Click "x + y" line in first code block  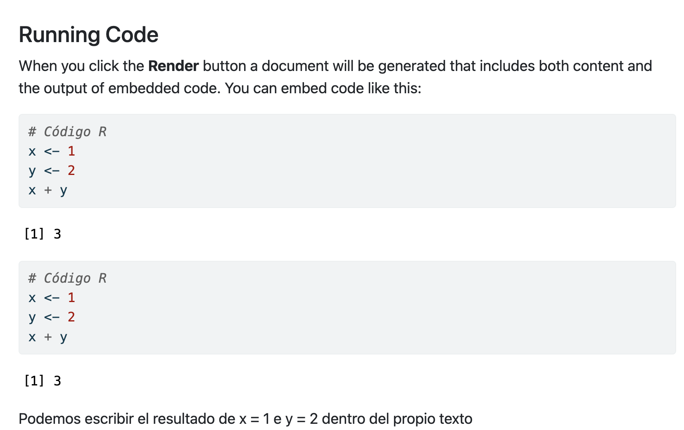[47, 190]
